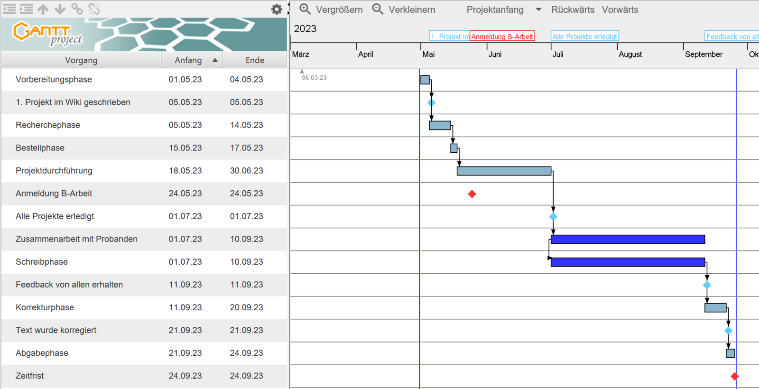Open the Projektanfang dropdown arrow
Screen dimensions: 759x389
[538, 9]
